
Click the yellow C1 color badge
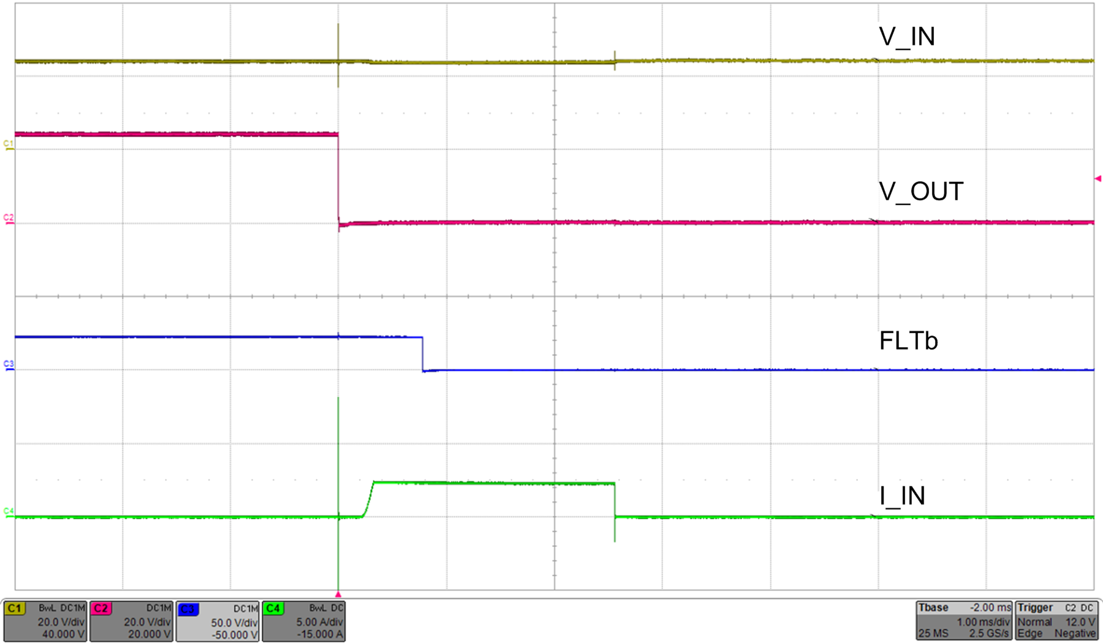click(15, 609)
